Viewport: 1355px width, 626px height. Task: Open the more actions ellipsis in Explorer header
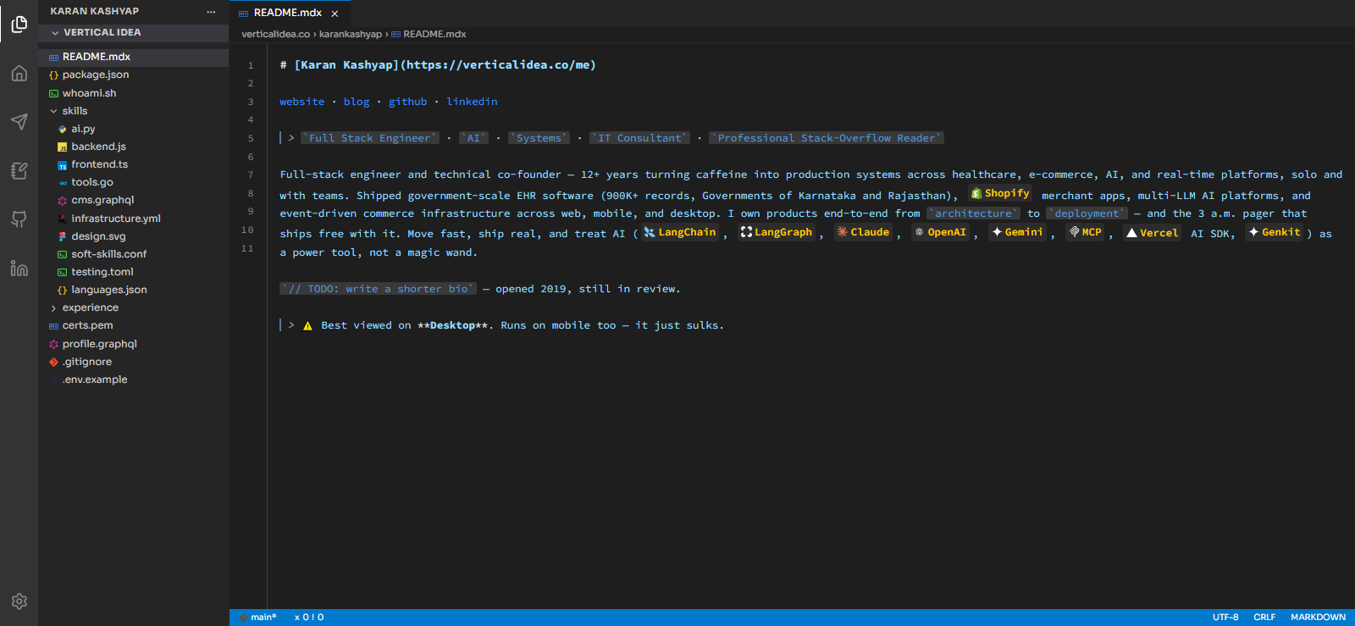click(x=211, y=12)
